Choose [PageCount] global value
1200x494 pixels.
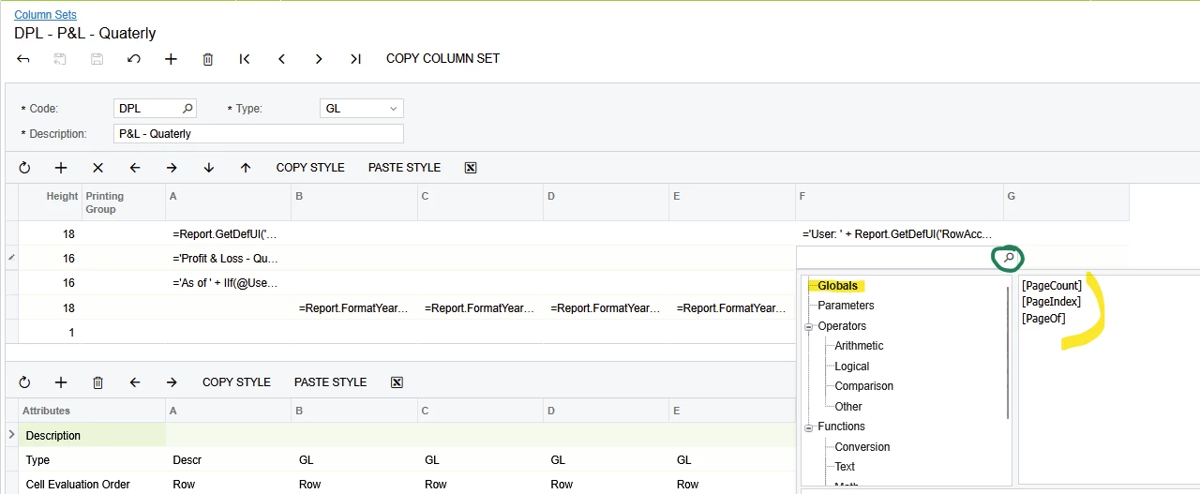[x=1052, y=286]
